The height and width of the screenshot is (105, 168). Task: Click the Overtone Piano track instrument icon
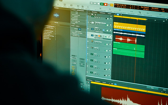pos(92,41)
